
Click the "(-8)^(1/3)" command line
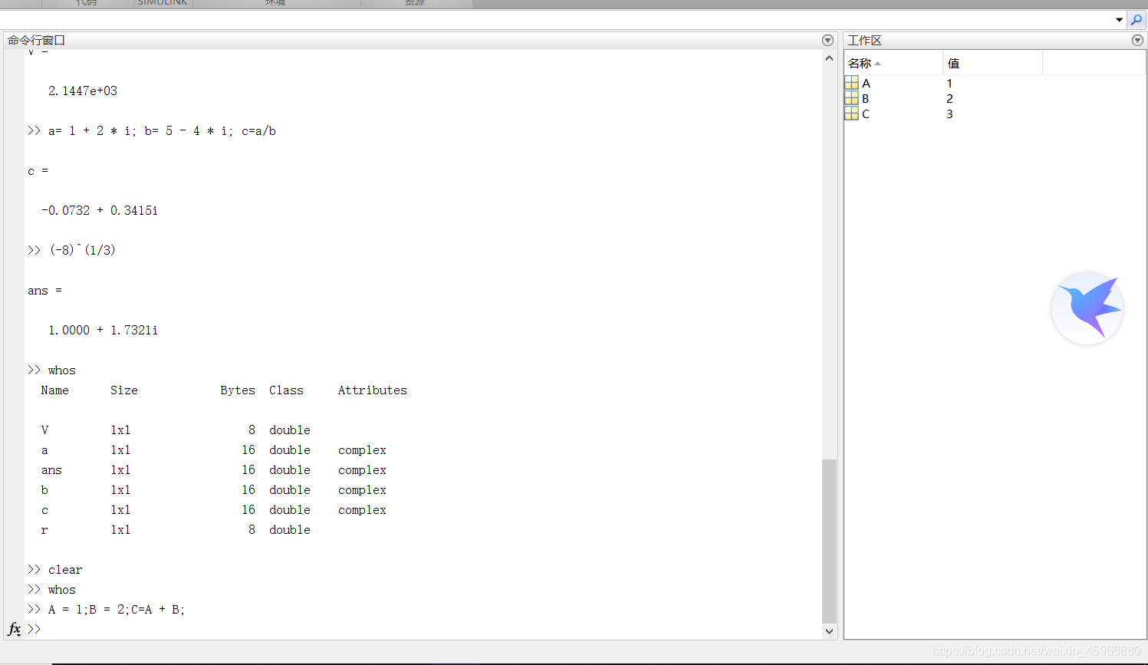[71, 250]
